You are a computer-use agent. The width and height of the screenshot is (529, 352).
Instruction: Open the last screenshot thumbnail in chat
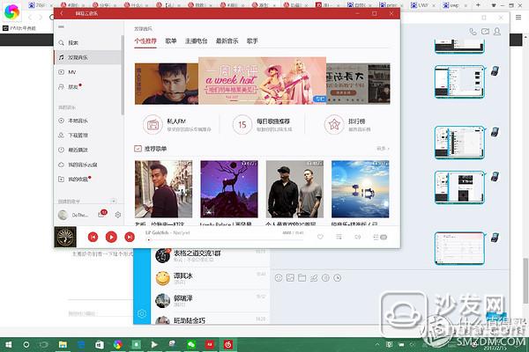[x=459, y=248]
